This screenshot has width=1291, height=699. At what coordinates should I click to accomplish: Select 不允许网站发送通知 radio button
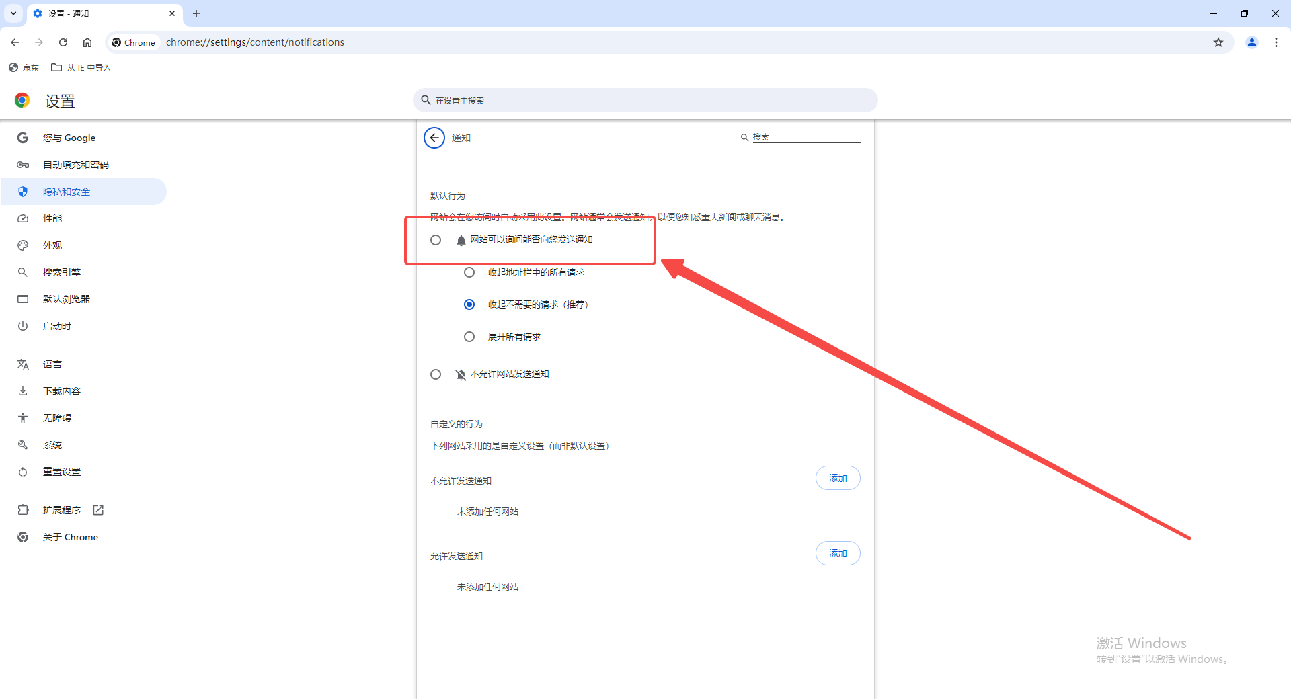436,374
